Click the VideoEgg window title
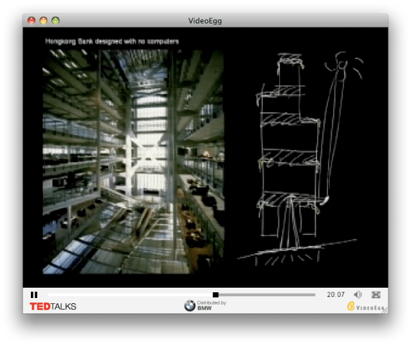 click(x=206, y=21)
